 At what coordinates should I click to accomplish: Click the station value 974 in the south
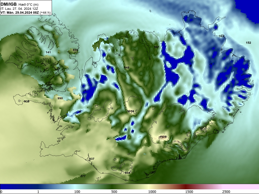[127, 173]
